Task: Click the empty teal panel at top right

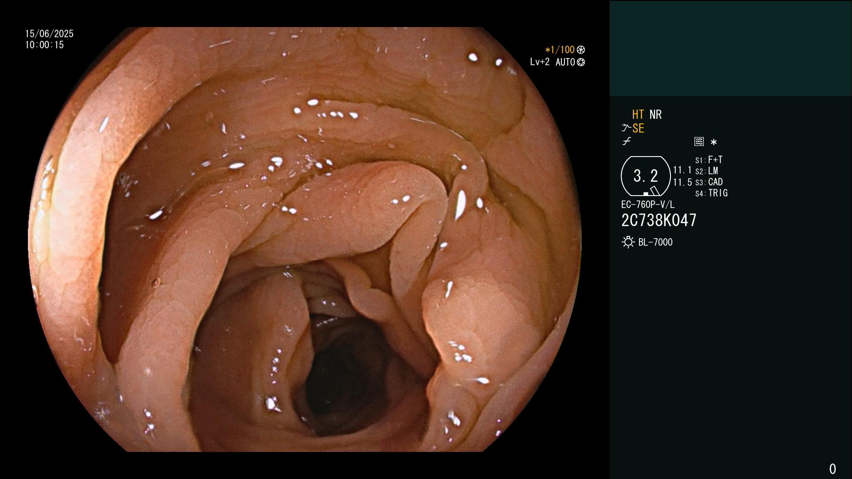Action: click(x=730, y=48)
